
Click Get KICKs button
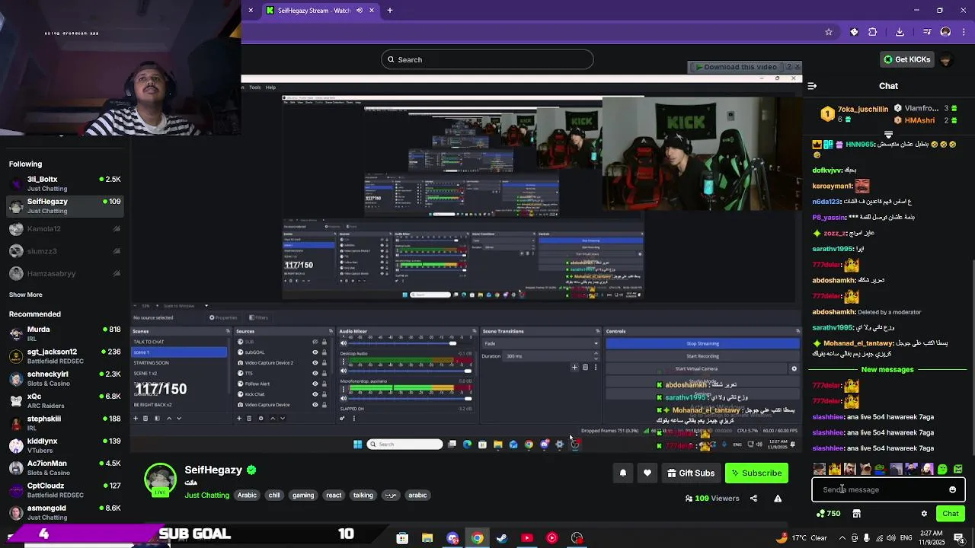click(906, 59)
